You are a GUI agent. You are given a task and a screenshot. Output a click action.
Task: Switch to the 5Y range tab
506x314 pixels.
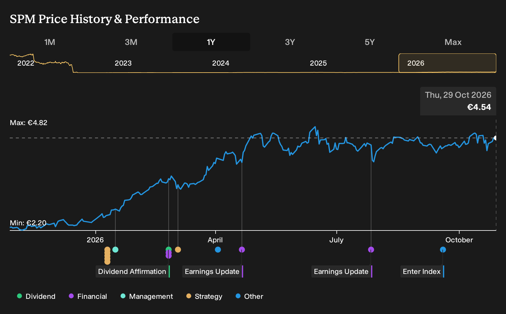tap(370, 42)
